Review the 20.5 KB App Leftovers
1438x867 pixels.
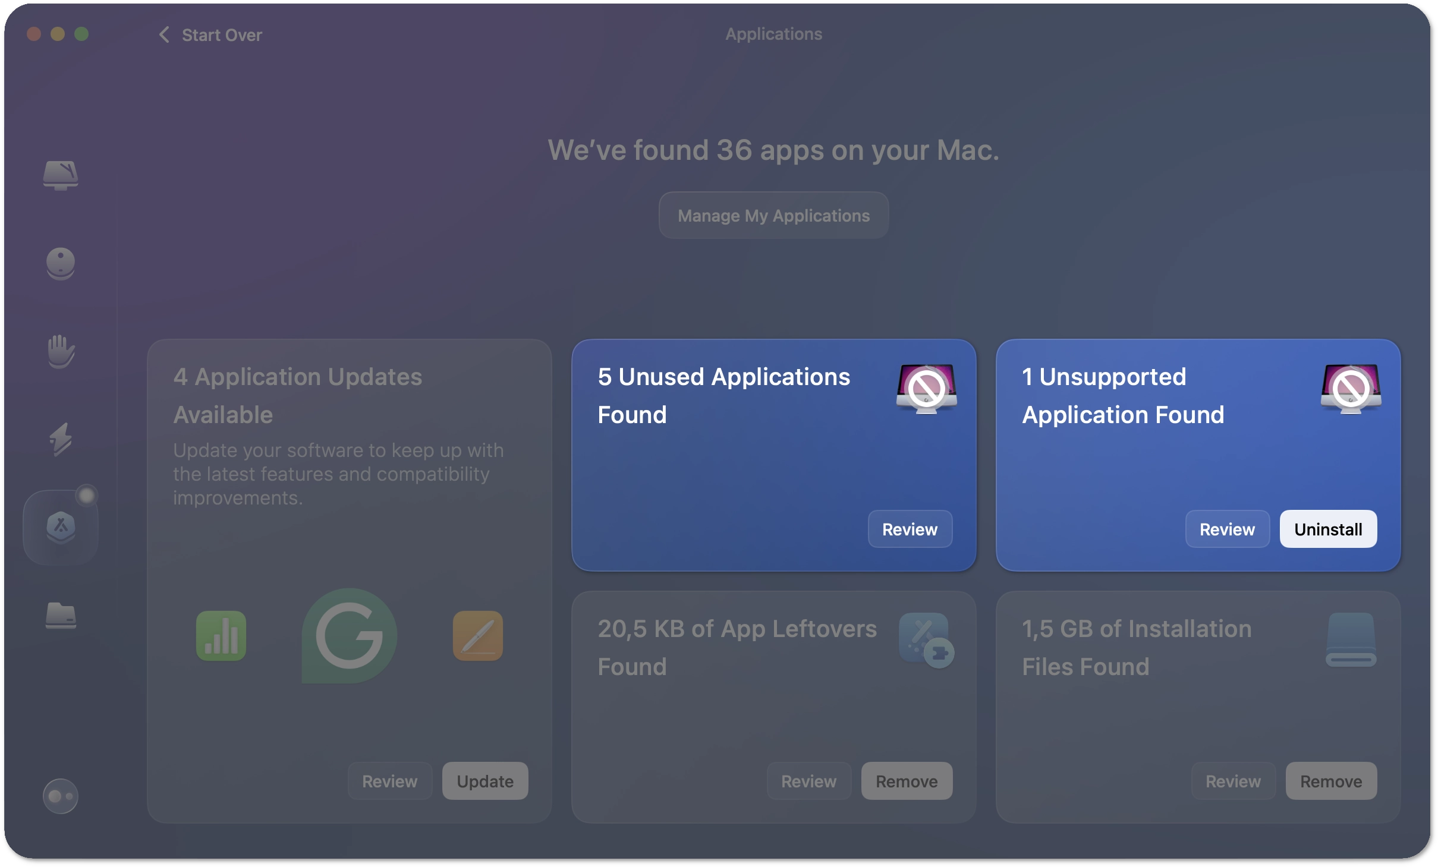pos(810,781)
